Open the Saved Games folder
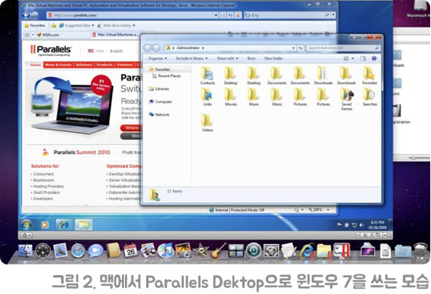The width and height of the screenshot is (431, 294). 347,99
